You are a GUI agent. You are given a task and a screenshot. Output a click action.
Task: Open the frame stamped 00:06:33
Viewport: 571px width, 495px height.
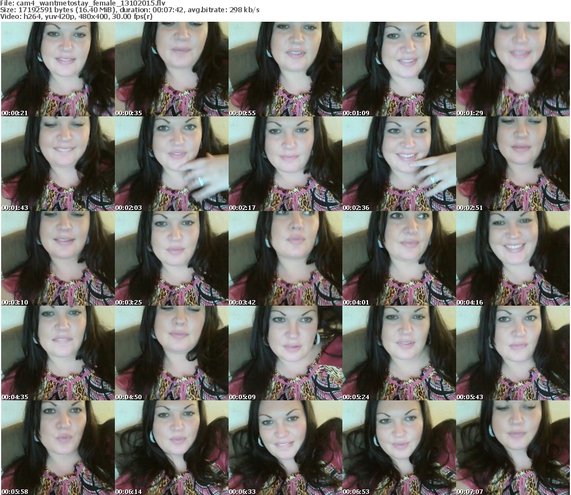tap(285, 447)
